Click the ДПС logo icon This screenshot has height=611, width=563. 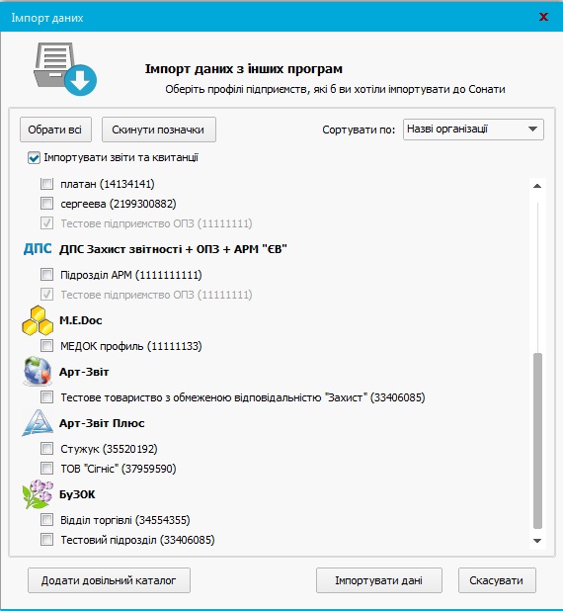coord(38,248)
